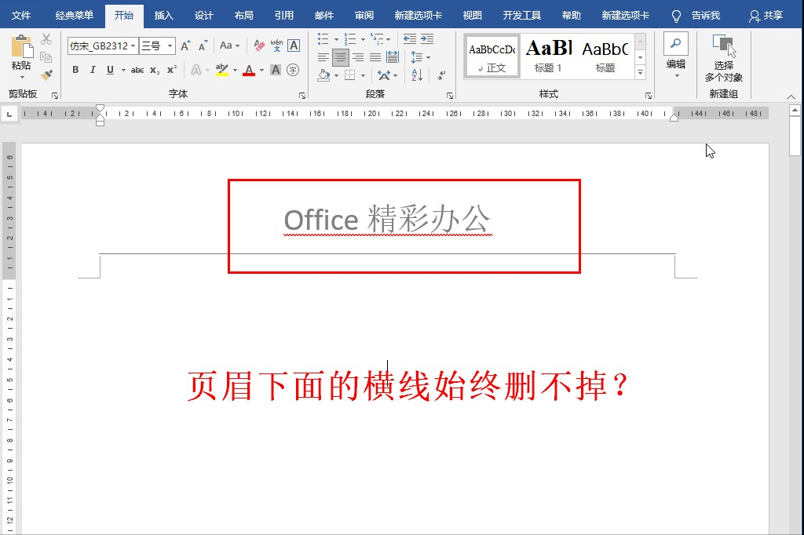
Task: Expand the styles gallery More arrow
Action: click(x=640, y=73)
